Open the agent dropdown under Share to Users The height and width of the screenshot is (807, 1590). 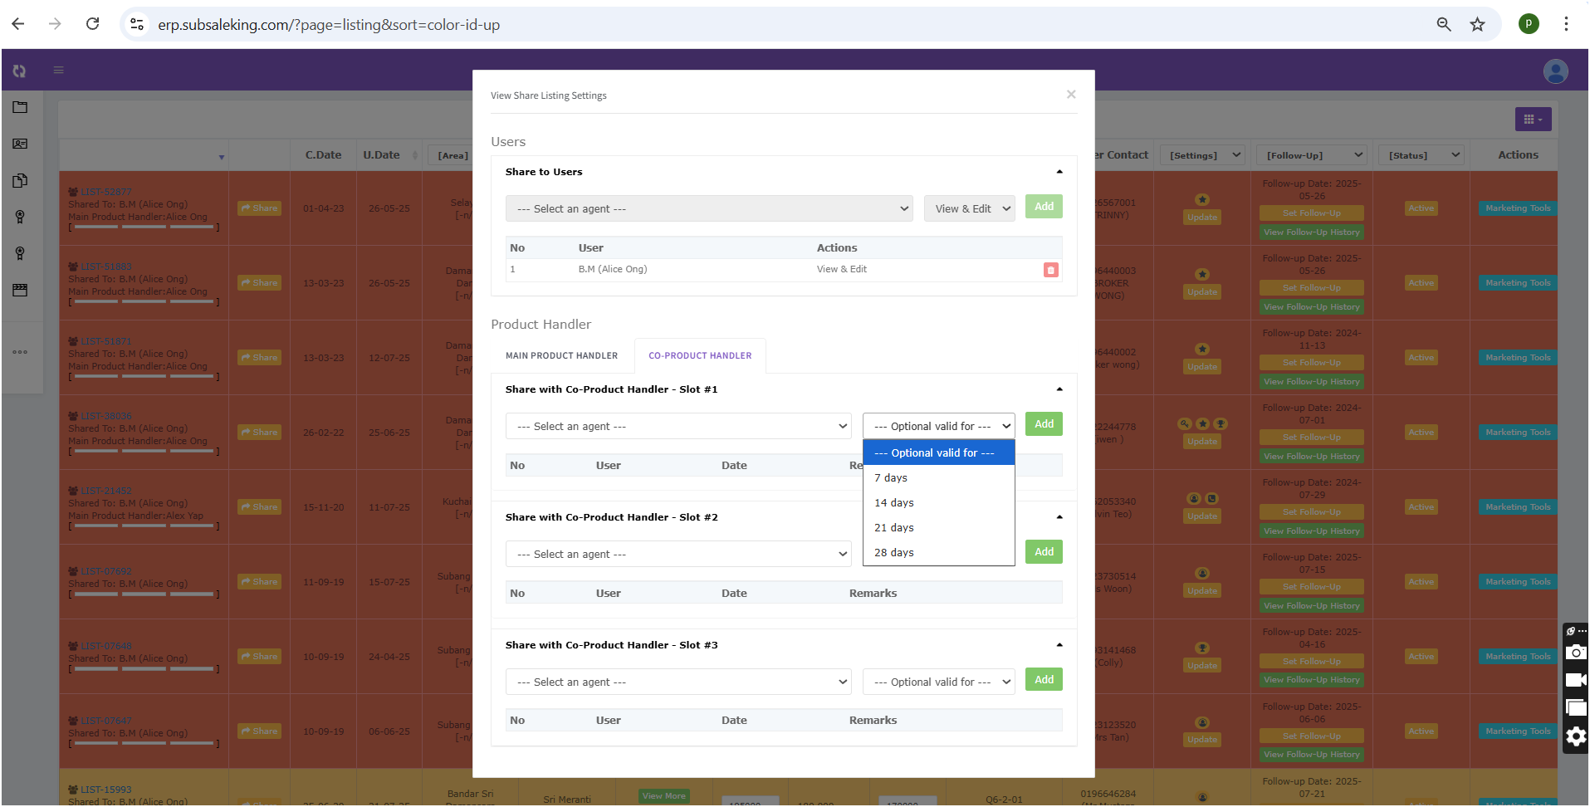click(x=708, y=209)
